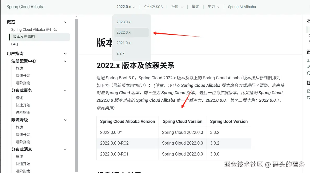Collapse the 概览 sidebar section chevron
The width and height of the screenshot is (310, 173).
pos(65,22)
